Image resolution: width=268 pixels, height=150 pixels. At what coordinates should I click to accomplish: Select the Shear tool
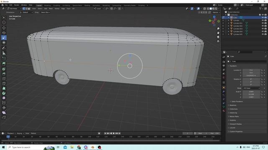(4, 112)
